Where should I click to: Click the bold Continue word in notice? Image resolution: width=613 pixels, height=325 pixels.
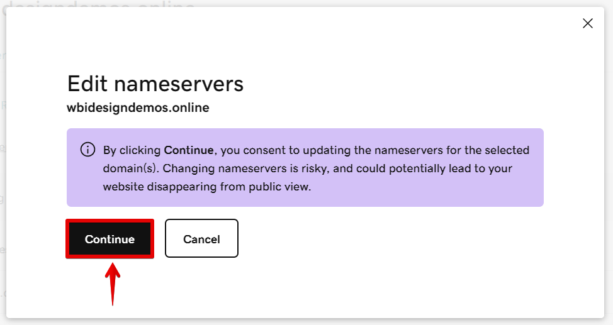(189, 150)
